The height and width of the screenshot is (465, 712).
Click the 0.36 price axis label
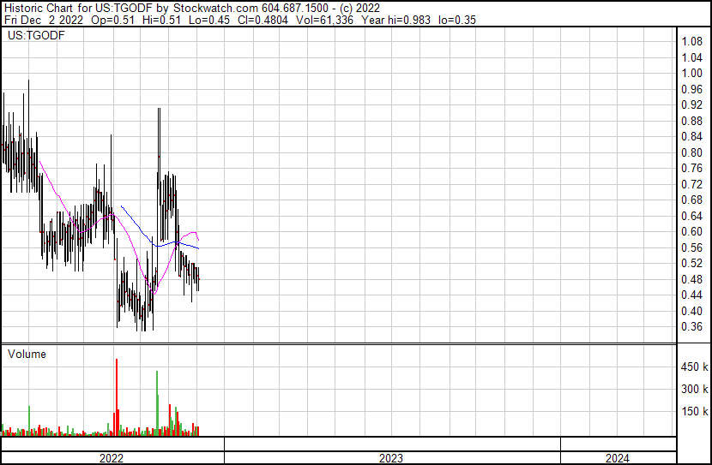pyautogui.click(x=692, y=327)
